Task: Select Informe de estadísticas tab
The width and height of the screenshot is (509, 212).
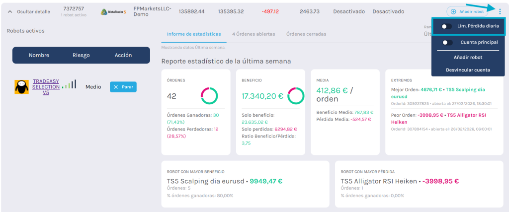Action: (194, 34)
